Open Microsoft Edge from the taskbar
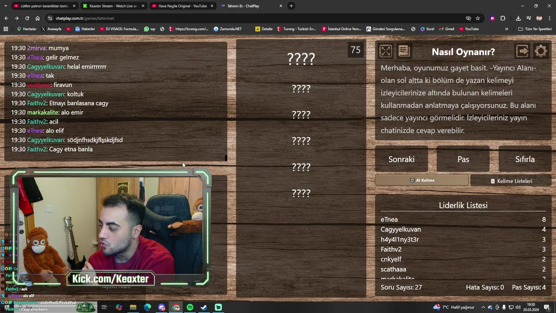Viewport: 556px width, 313px height. (x=147, y=307)
